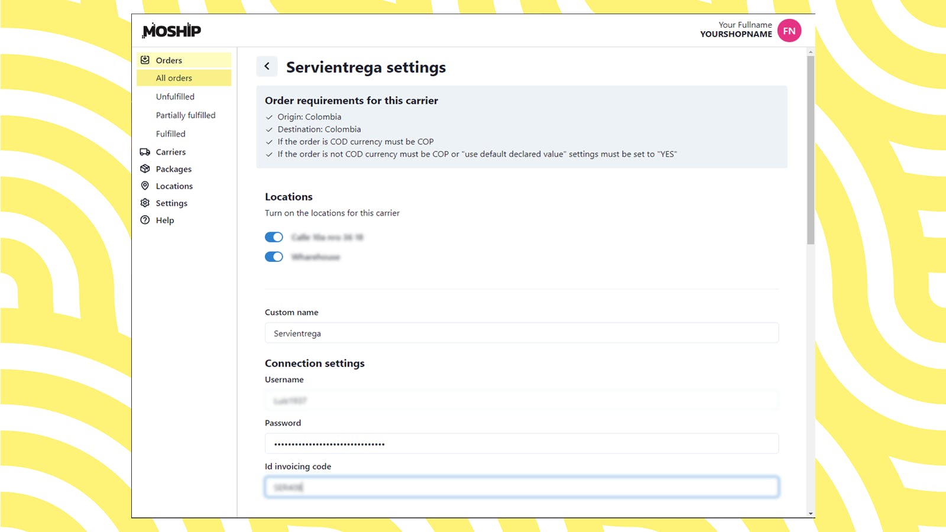
Task: Click YOURSHOPNAME account label
Action: coord(736,34)
